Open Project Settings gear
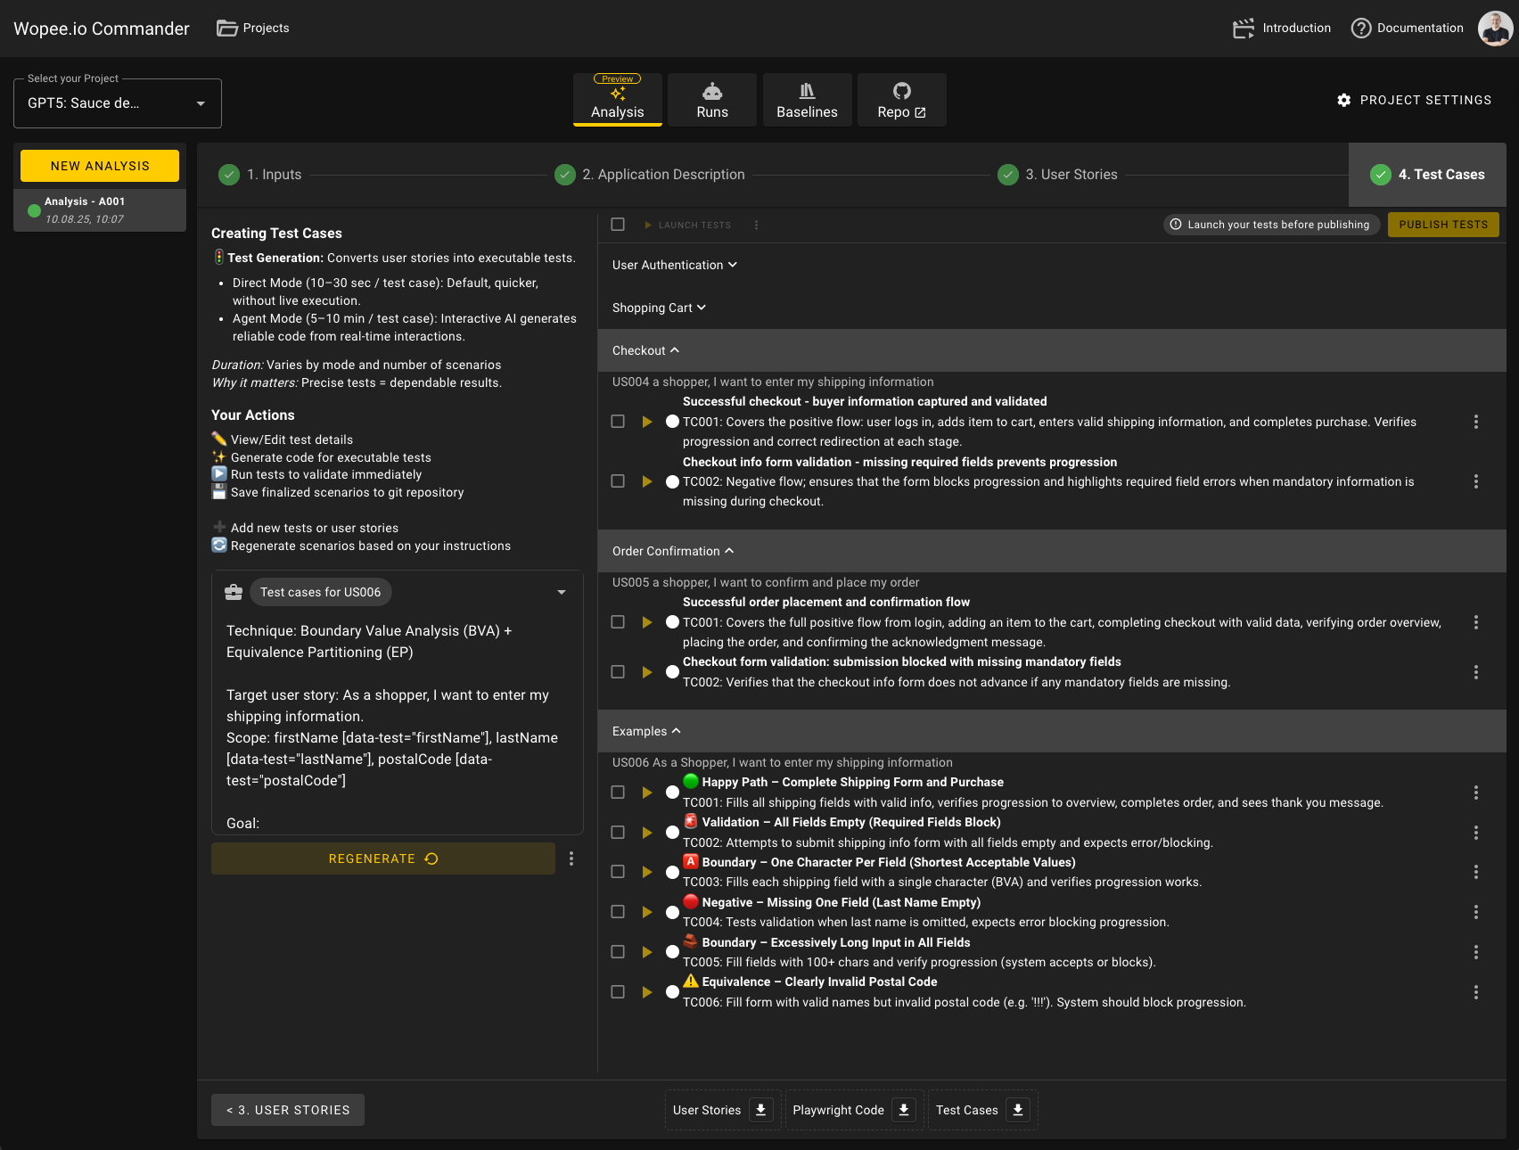This screenshot has height=1150, width=1519. [x=1344, y=100]
